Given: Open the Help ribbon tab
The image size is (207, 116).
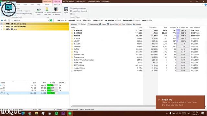Looking at the screenshot, I should tap(39, 5).
